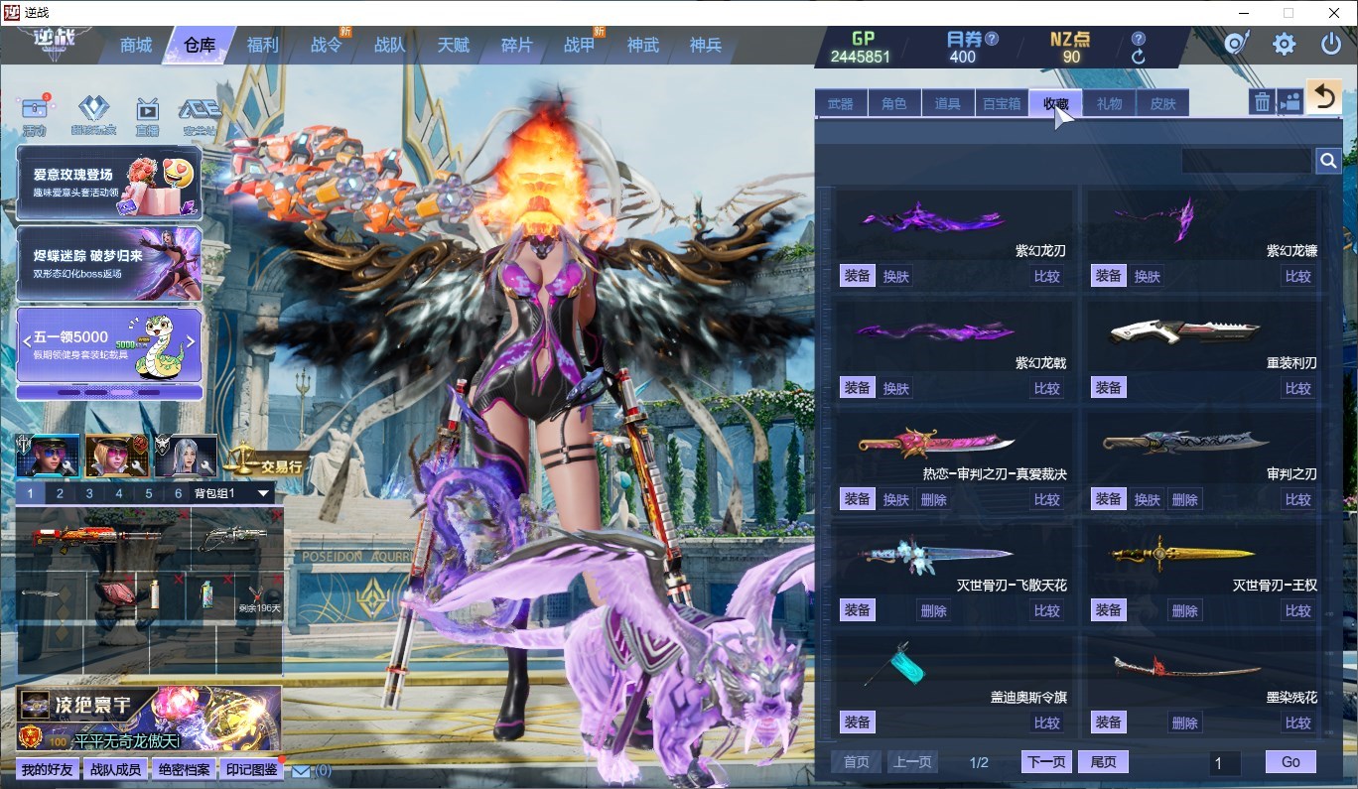Open the 福利 welfare tab
Screen dimensions: 1358x789
click(263, 45)
